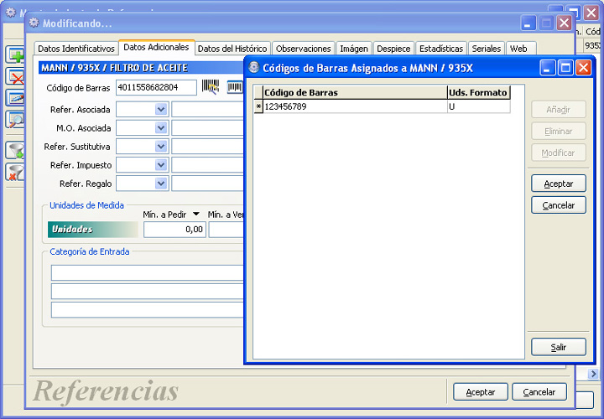
Task: Click the add filter funnel icon
Action: tap(15, 150)
